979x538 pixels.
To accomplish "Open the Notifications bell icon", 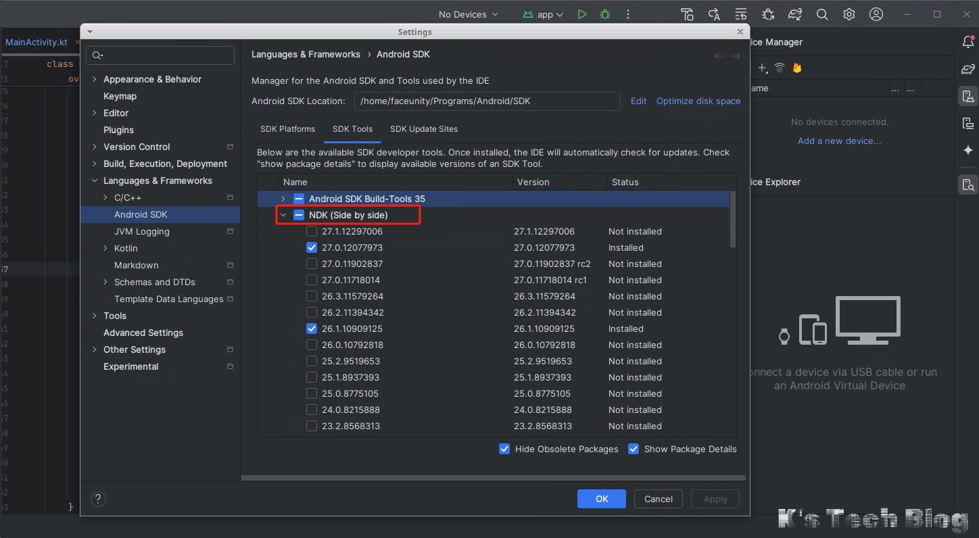I will coord(968,42).
